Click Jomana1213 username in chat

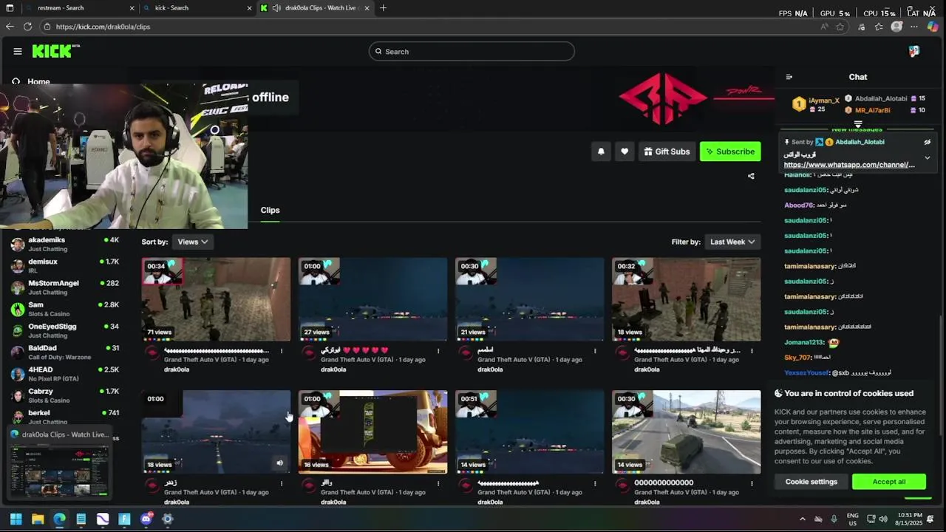point(804,343)
